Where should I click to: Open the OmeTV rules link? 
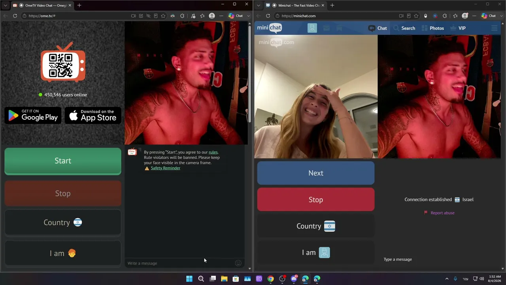[213, 152]
